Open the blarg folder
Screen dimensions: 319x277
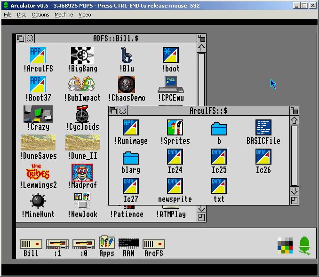(130, 157)
